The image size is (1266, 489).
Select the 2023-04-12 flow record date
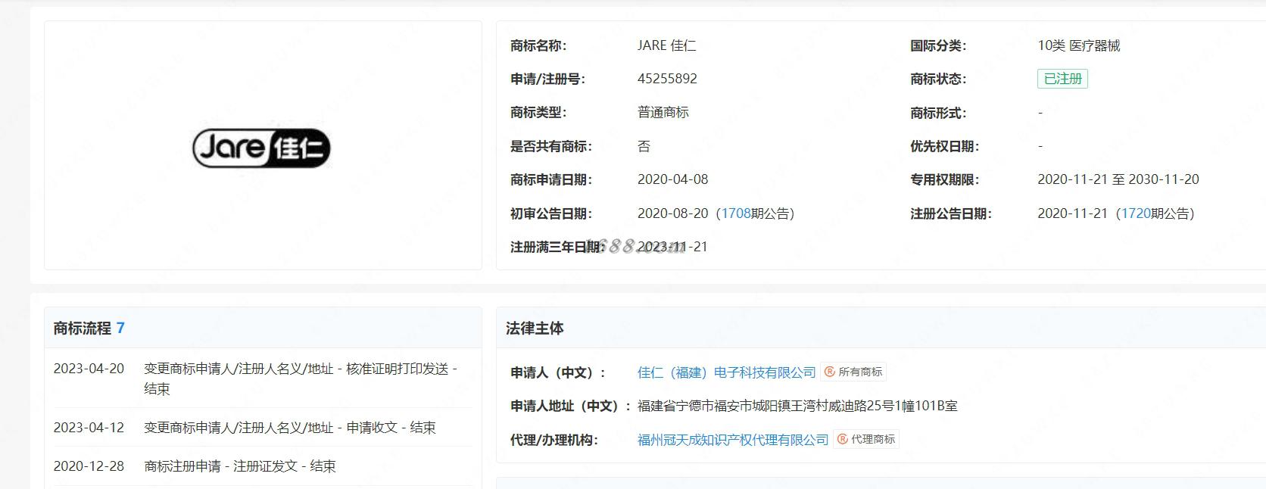(89, 428)
